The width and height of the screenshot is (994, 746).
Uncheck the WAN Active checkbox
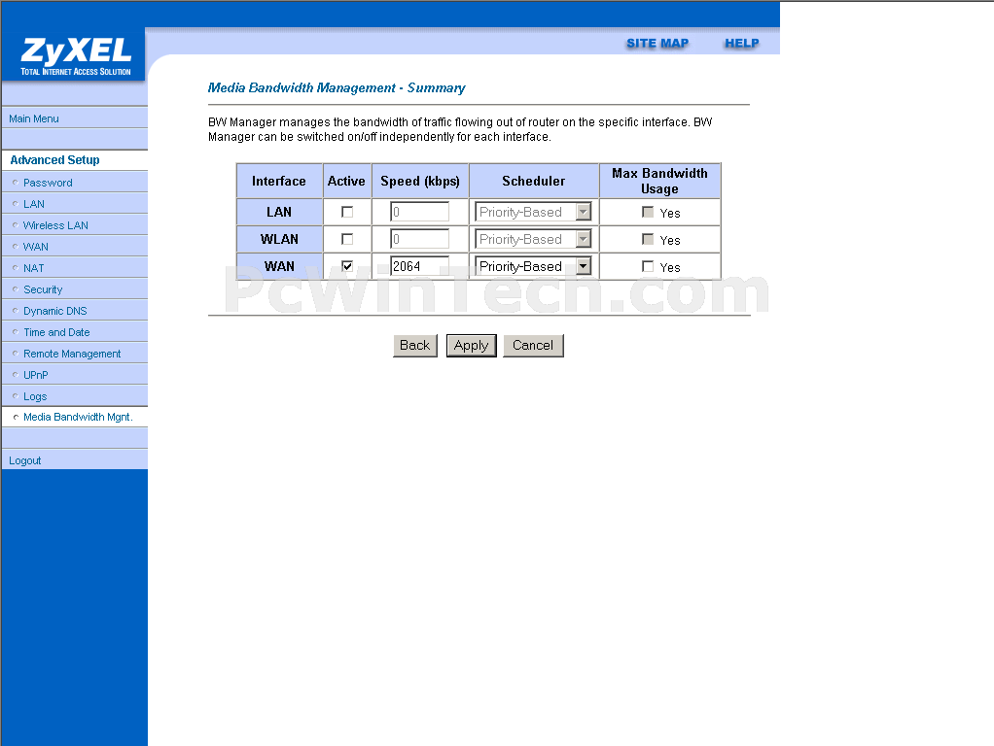tap(347, 266)
